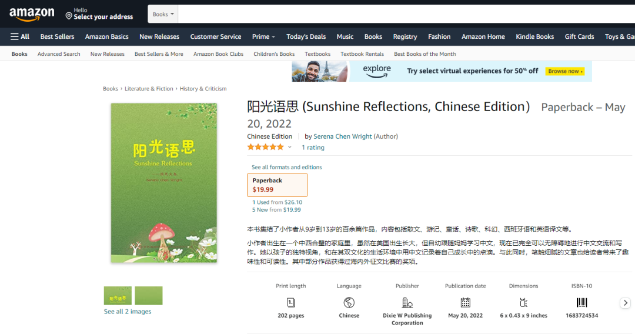Click the Language globe icon
Image resolution: width=635 pixels, height=334 pixels.
point(349,302)
